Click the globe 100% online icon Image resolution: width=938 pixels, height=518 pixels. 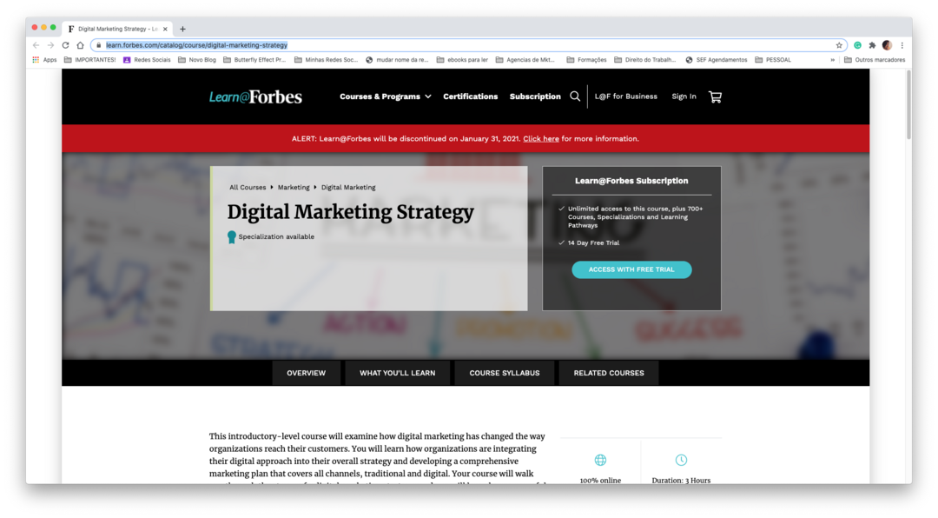pyautogui.click(x=600, y=460)
